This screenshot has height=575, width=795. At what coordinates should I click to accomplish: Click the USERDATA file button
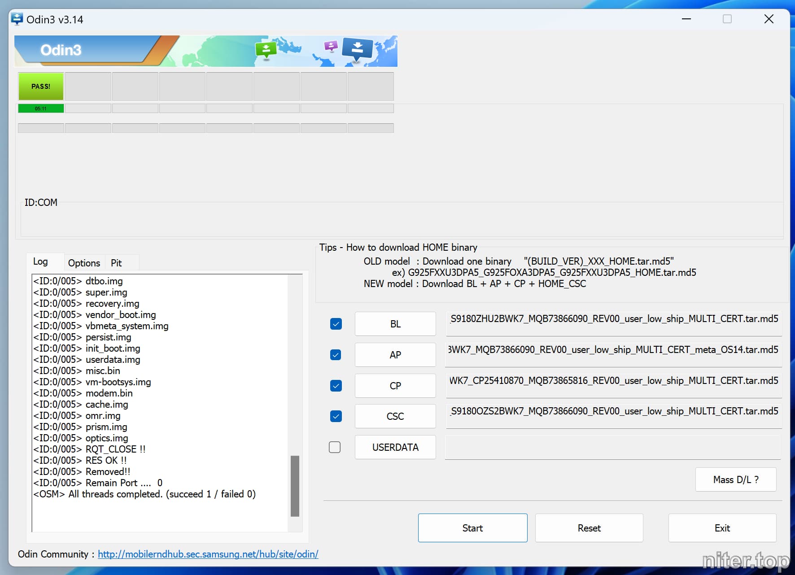[395, 447]
